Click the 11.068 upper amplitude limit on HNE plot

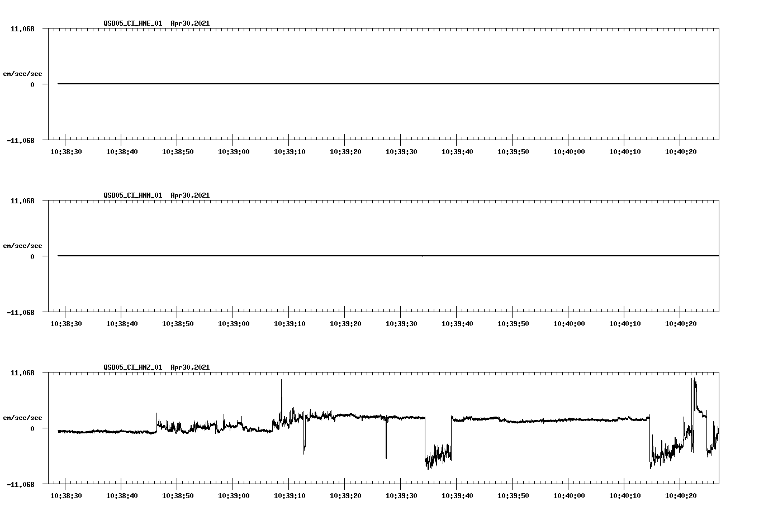click(x=22, y=28)
